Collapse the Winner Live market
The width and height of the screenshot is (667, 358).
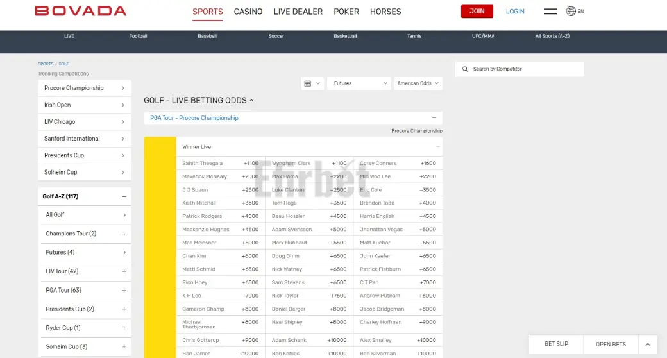coord(437,146)
